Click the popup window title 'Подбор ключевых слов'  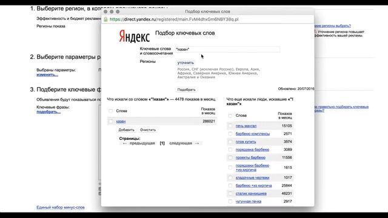(x=207, y=12)
